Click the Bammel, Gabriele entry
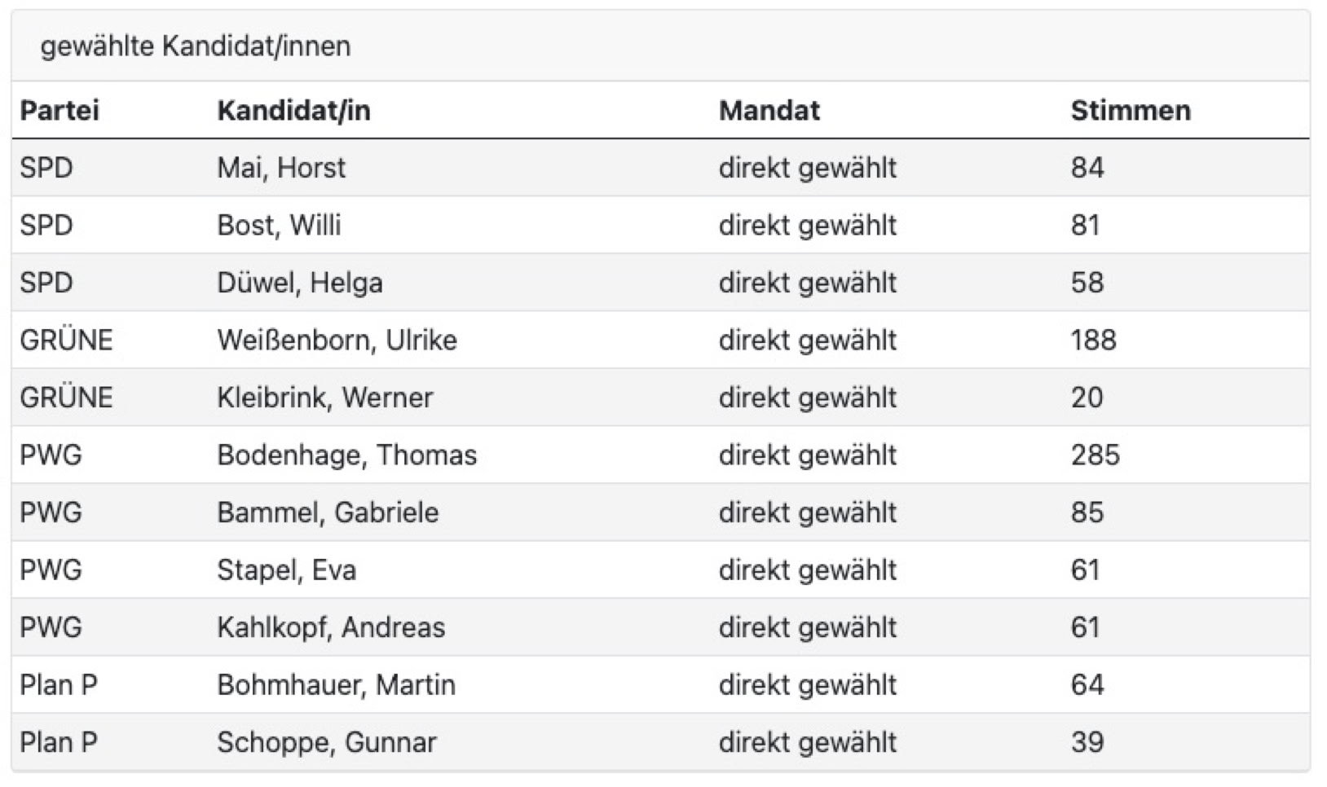This screenshot has height=787, width=1327. pos(328,512)
